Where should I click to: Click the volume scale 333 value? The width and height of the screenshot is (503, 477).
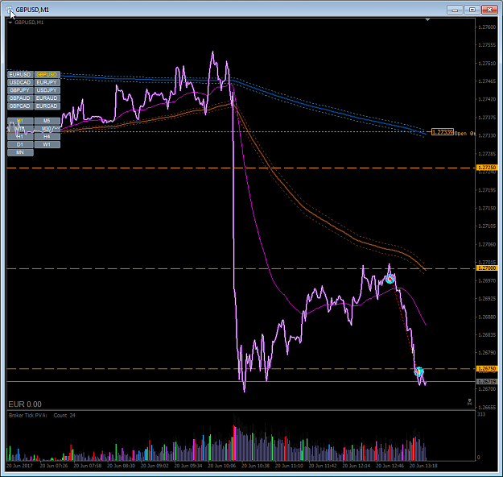click(481, 414)
